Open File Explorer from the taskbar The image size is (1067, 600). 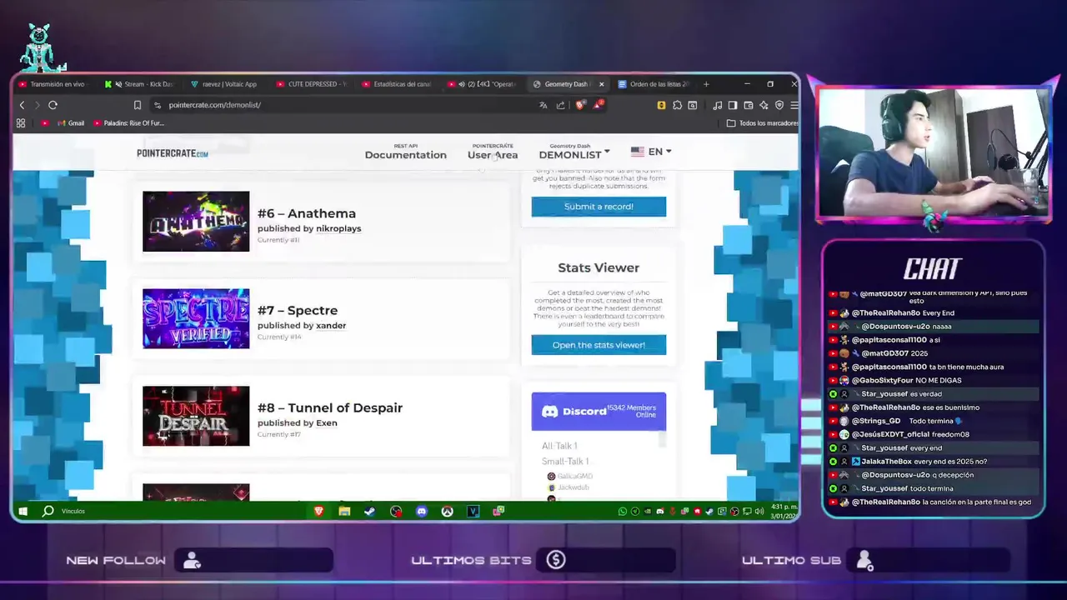pos(344,511)
